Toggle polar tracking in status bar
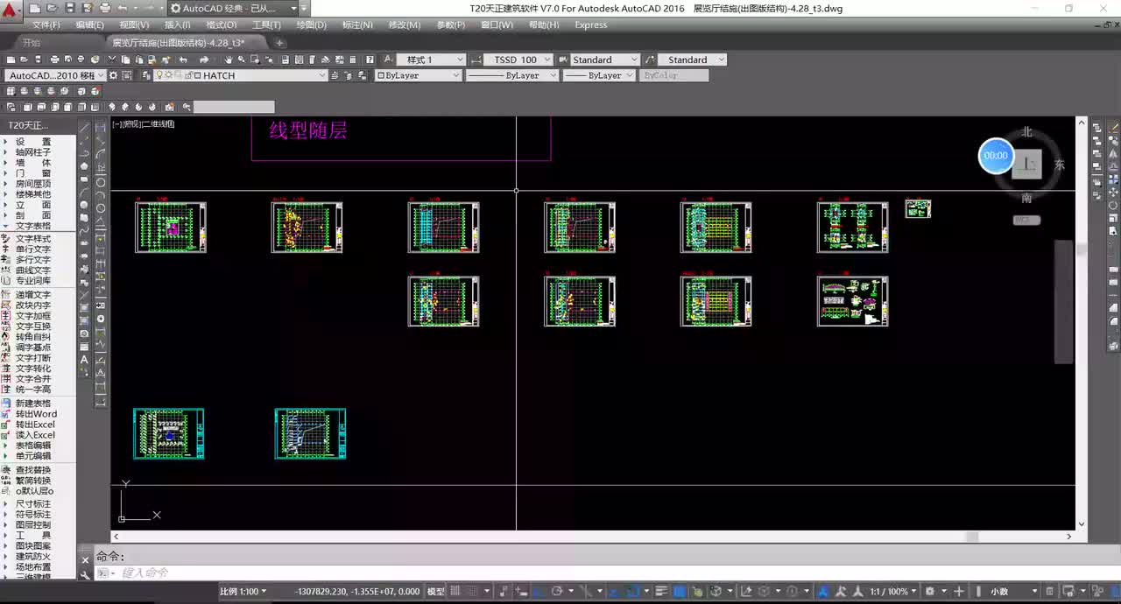 click(x=557, y=592)
